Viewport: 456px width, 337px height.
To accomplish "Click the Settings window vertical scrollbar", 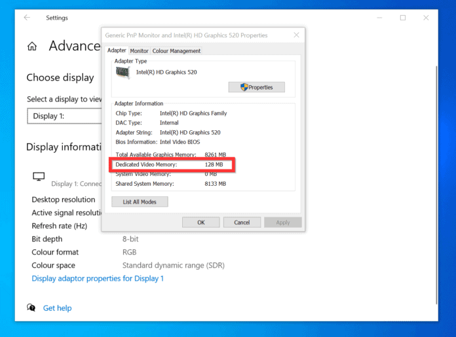I will (436, 185).
